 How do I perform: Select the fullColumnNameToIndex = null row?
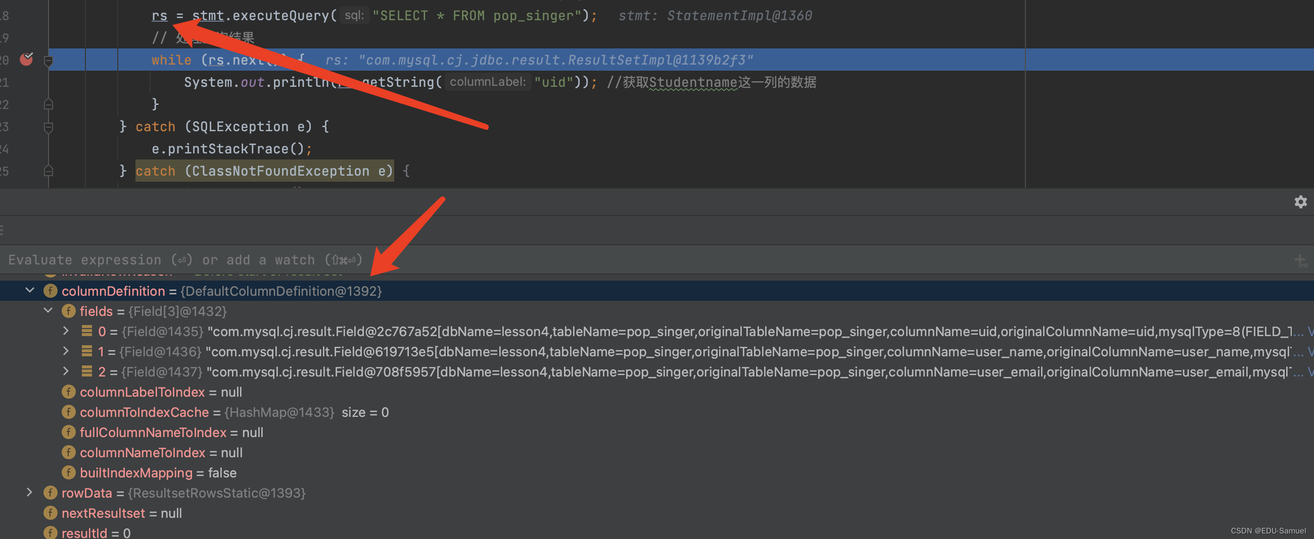click(x=657, y=433)
